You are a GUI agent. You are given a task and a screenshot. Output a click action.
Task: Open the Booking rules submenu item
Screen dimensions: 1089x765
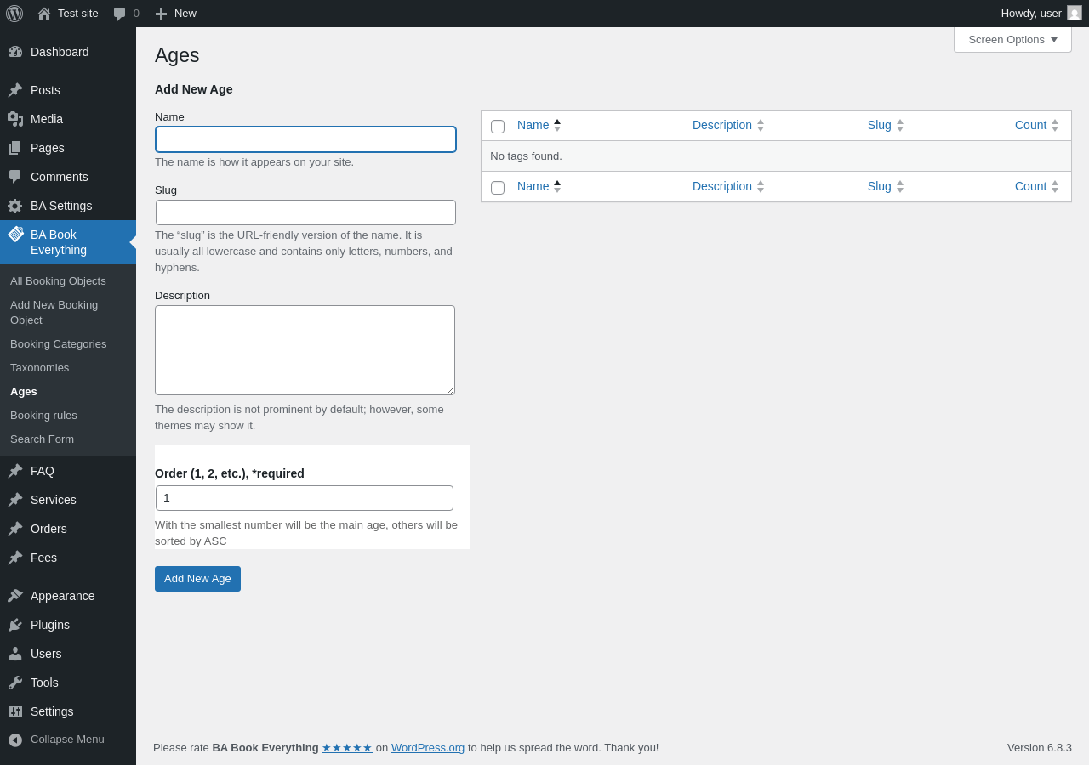coord(43,416)
